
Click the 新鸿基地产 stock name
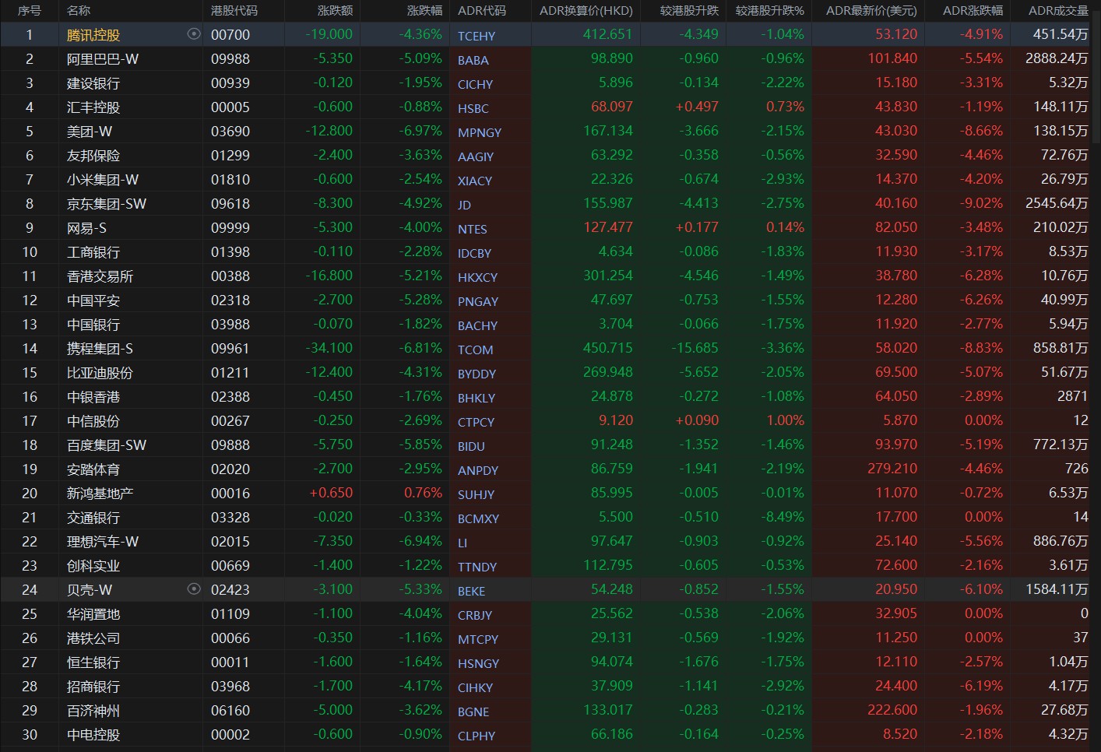click(100, 494)
